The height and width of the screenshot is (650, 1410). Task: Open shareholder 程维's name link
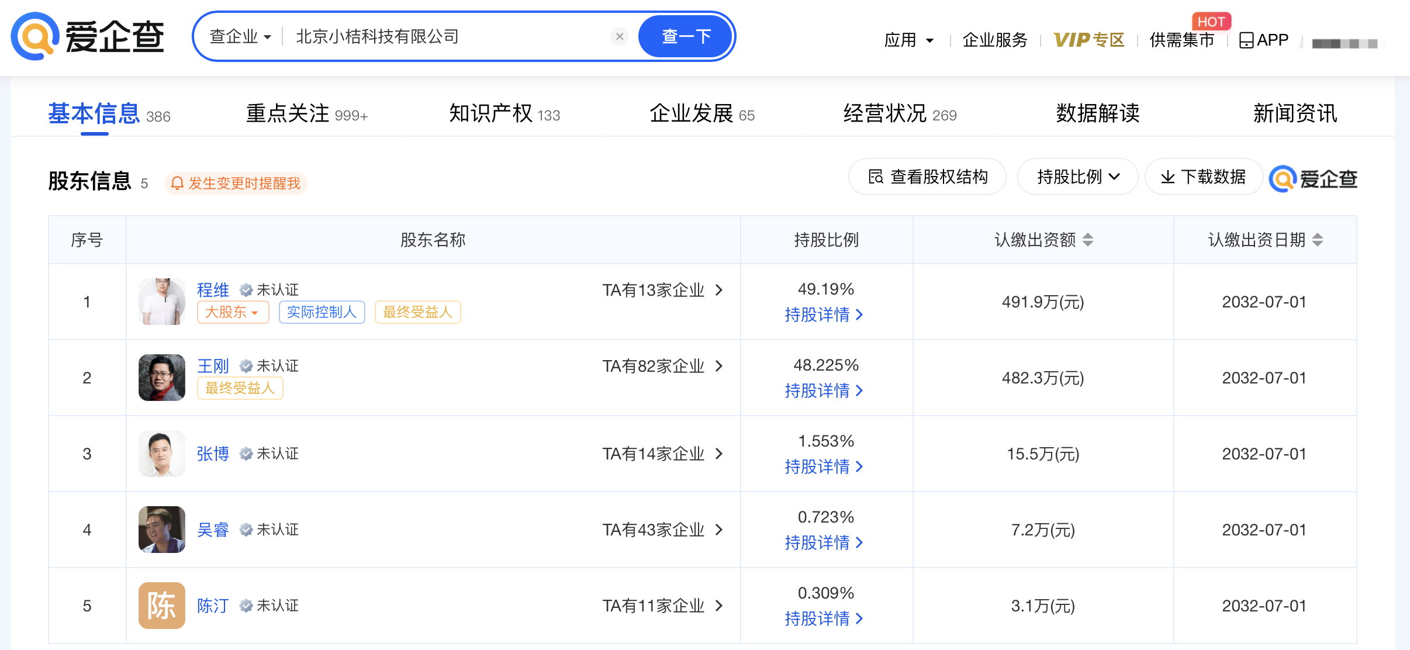point(213,290)
